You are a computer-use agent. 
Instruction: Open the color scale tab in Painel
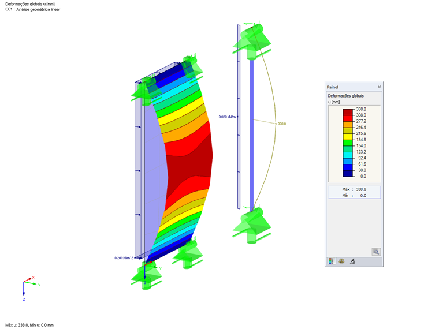pyautogui.click(x=331, y=261)
